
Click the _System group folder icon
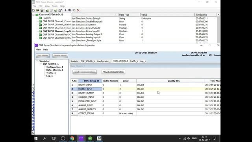(x=41, y=18)
